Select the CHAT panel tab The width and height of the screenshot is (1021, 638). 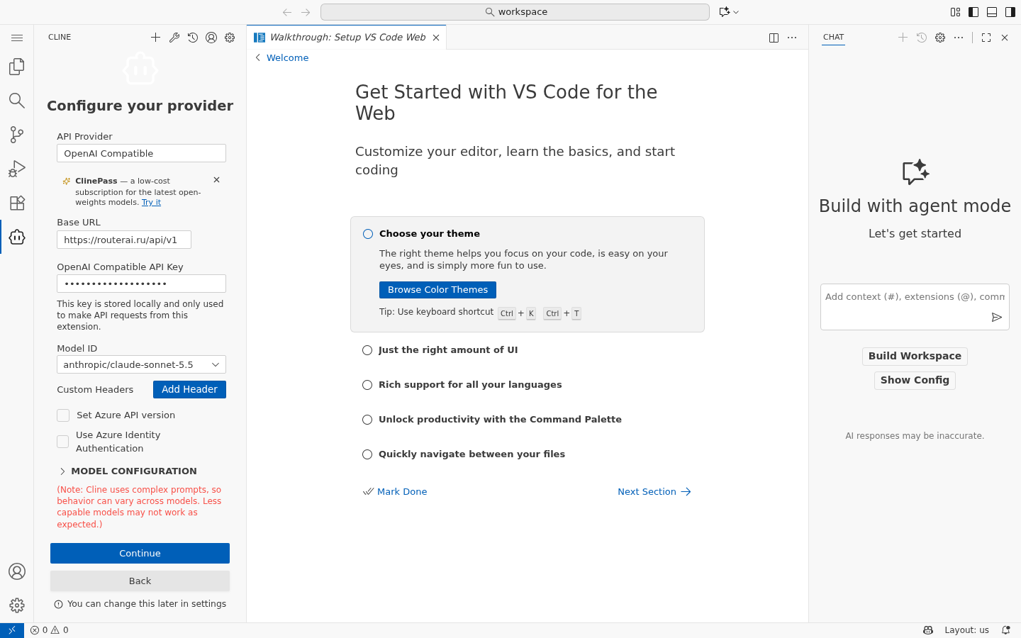click(x=834, y=38)
